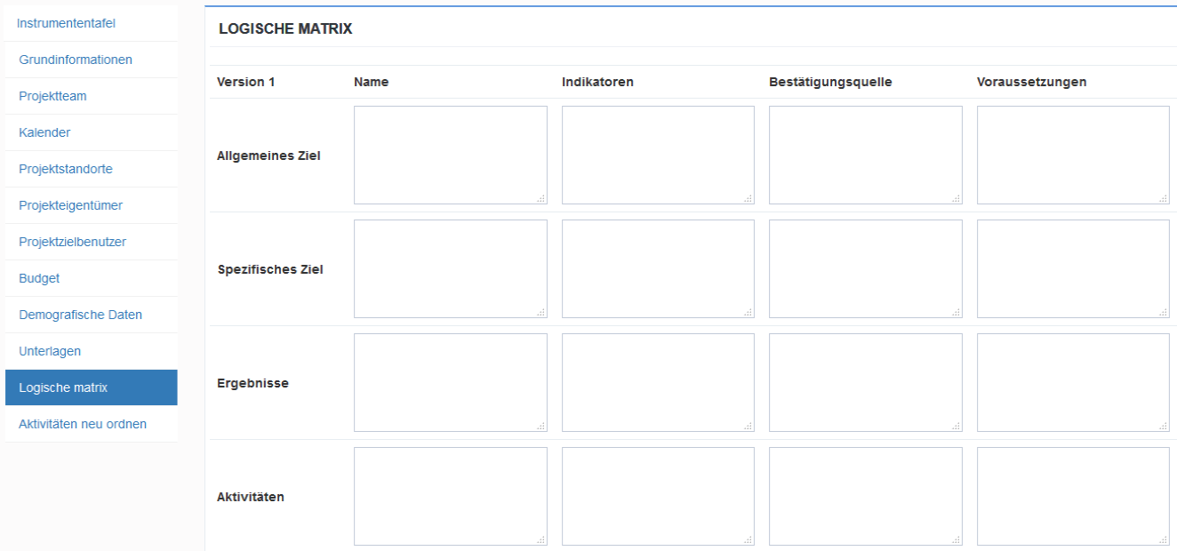The width and height of the screenshot is (1177, 551).
Task: Open Projektzielbenutzer section
Action: coord(91,242)
